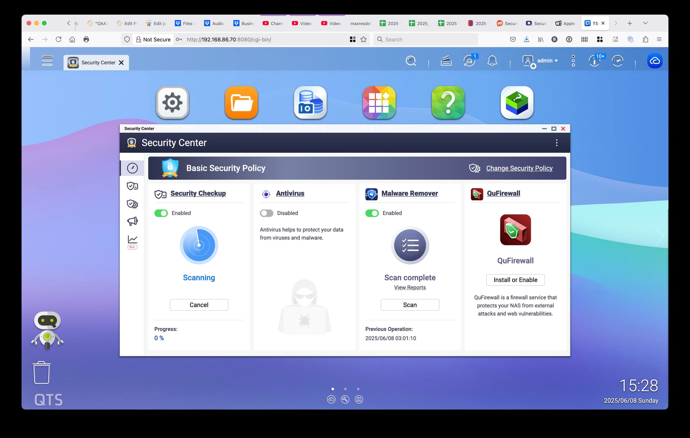Viewport: 690px width, 438px height.
Task: Switch to Files browser tab
Action: pyautogui.click(x=185, y=23)
